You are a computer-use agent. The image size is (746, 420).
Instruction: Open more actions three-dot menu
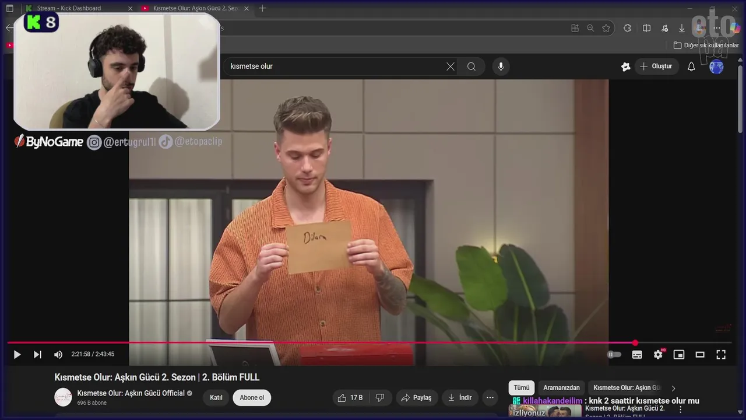coord(490,398)
